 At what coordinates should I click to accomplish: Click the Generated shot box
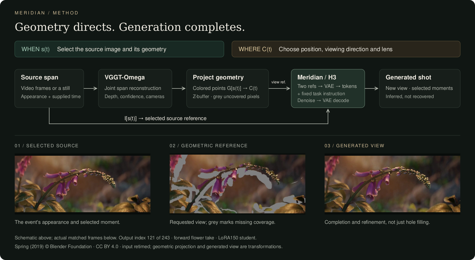click(x=420, y=88)
